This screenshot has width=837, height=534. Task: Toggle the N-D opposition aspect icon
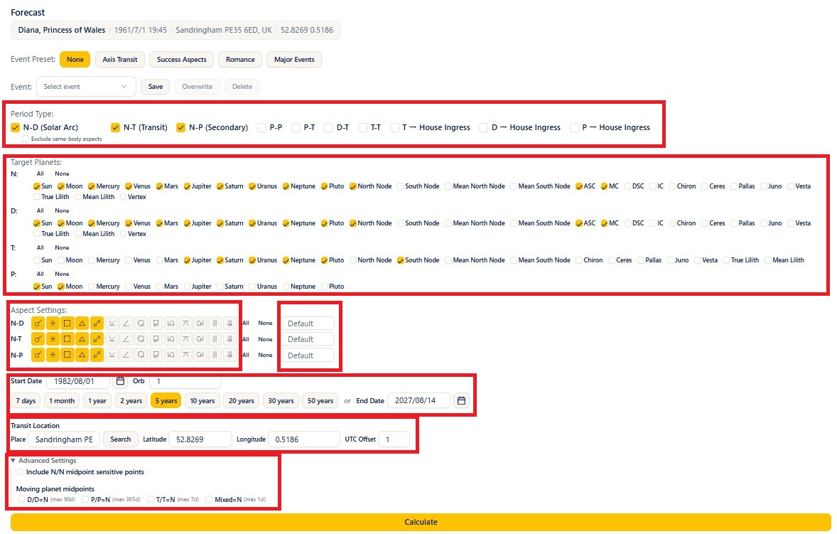pos(97,323)
